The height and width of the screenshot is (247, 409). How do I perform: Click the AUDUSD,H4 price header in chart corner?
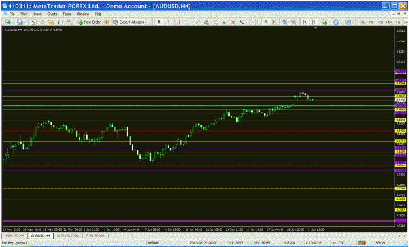[x=33, y=29]
